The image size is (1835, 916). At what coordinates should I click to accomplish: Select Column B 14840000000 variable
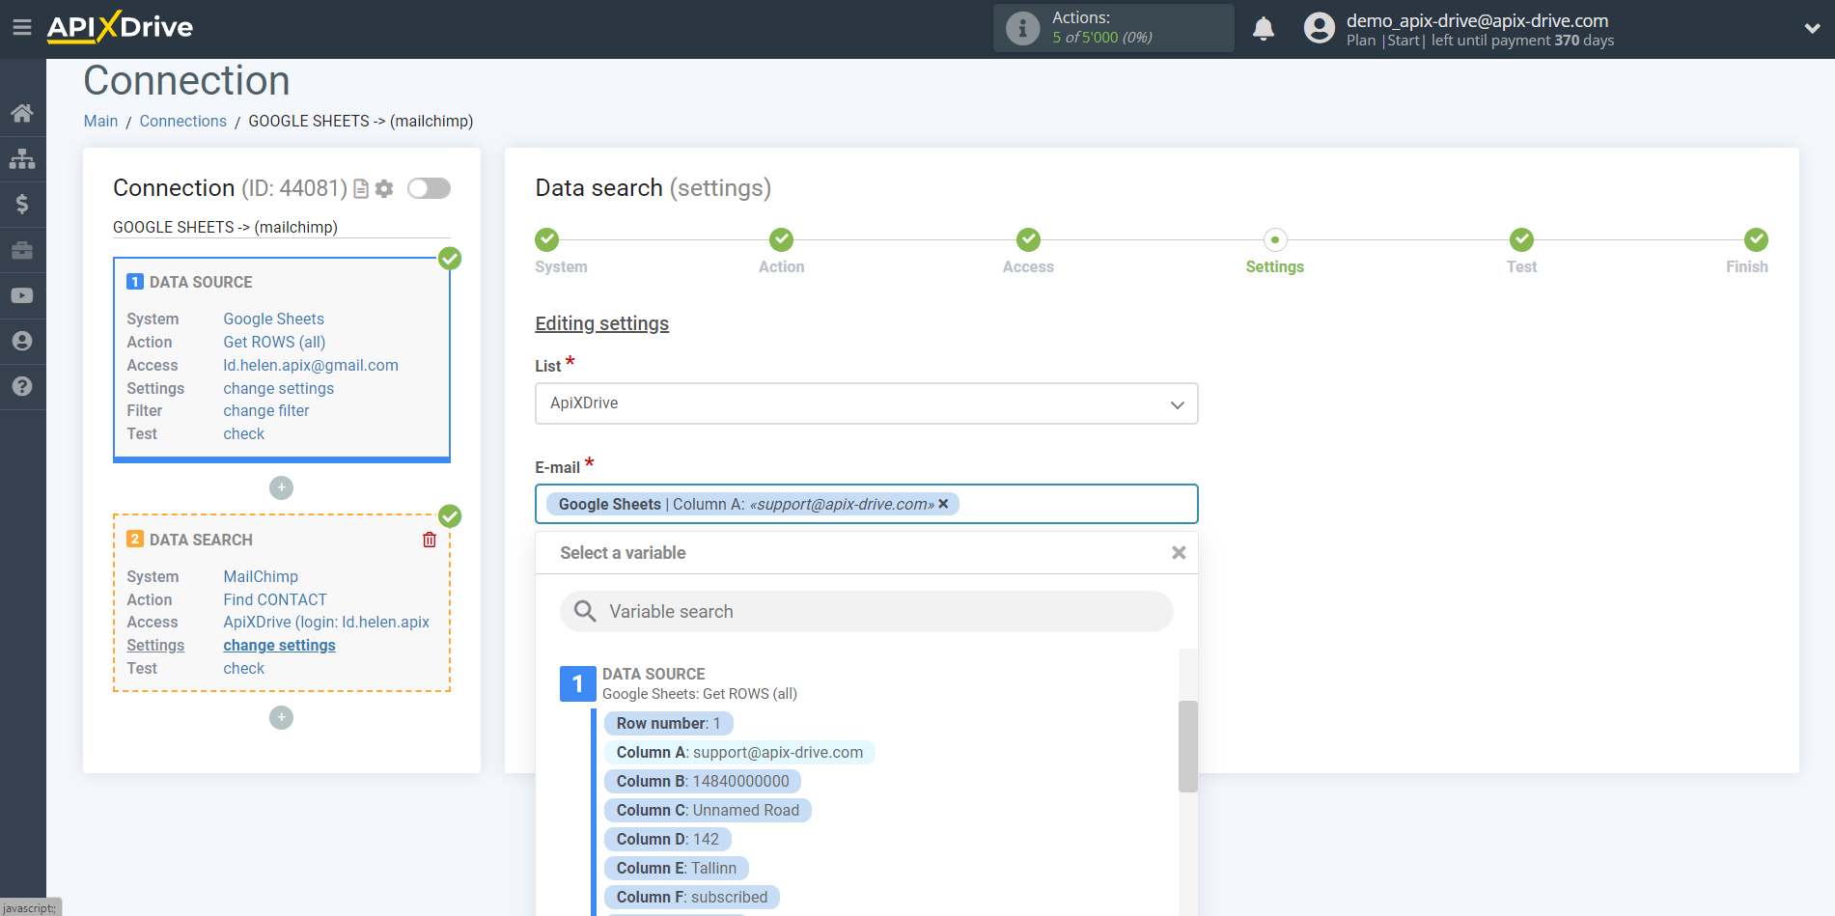pyautogui.click(x=703, y=781)
